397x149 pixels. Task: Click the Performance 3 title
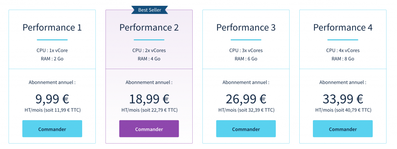(246, 27)
